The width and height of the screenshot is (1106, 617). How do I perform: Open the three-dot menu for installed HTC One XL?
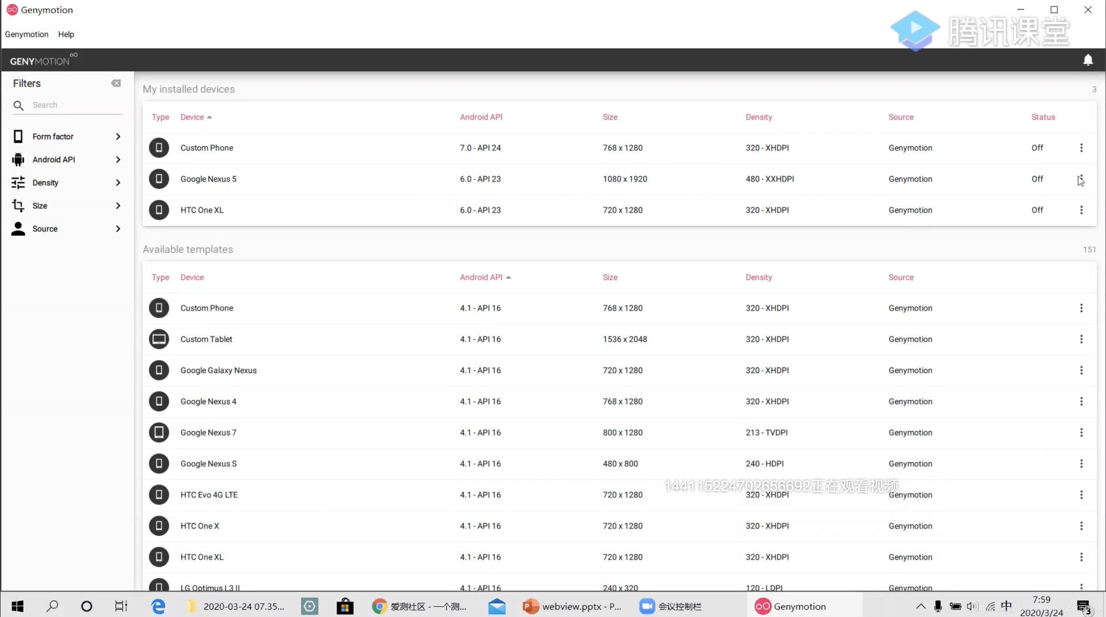(1081, 210)
